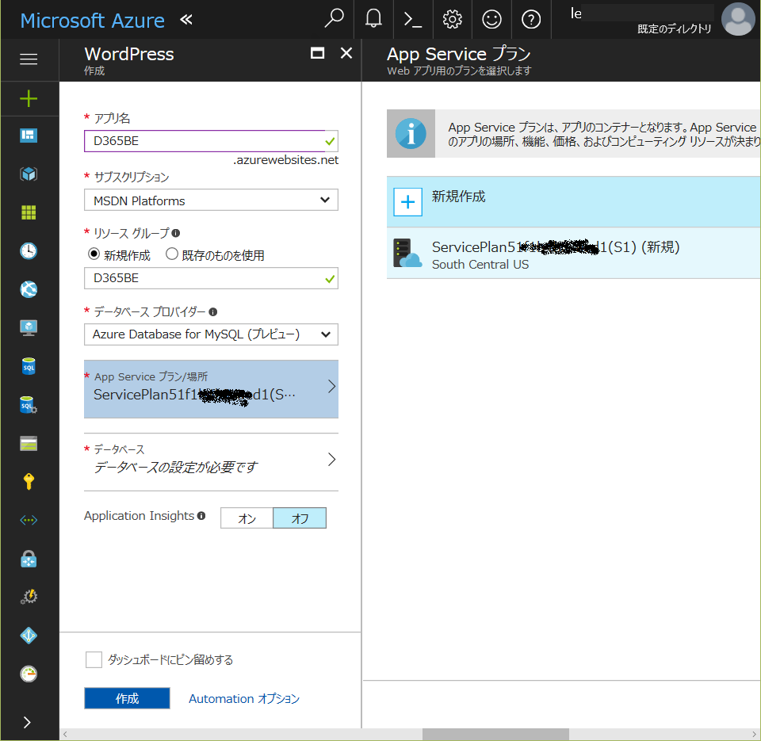Open the App Service プラン/場所 selector

point(211,389)
